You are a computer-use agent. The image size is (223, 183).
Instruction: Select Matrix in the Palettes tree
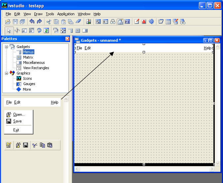click(28, 57)
